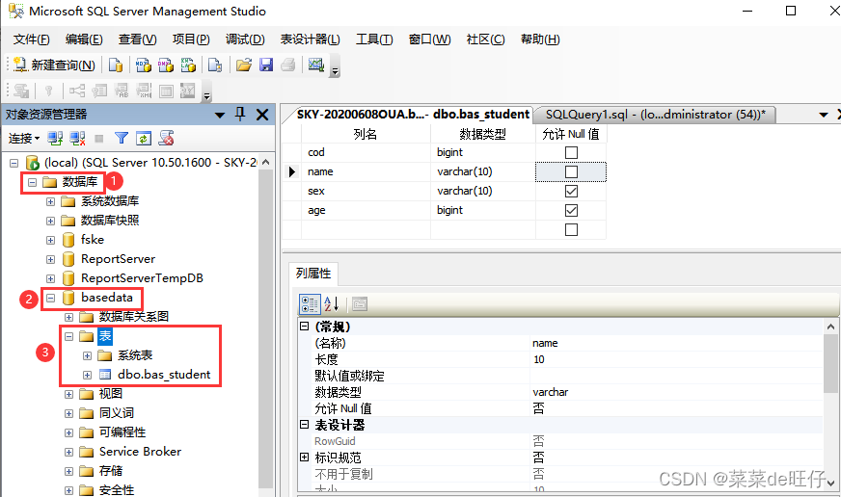
Task: Click the Manage Full-Text Index icon
Action: tap(122, 91)
